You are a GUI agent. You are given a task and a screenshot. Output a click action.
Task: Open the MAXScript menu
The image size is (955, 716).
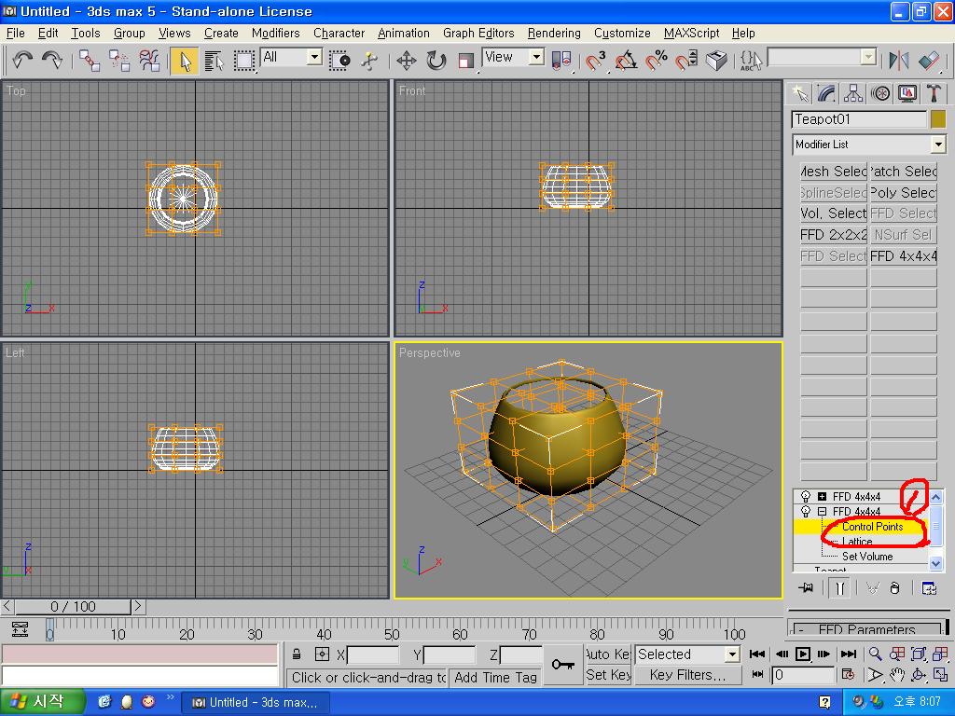691,33
